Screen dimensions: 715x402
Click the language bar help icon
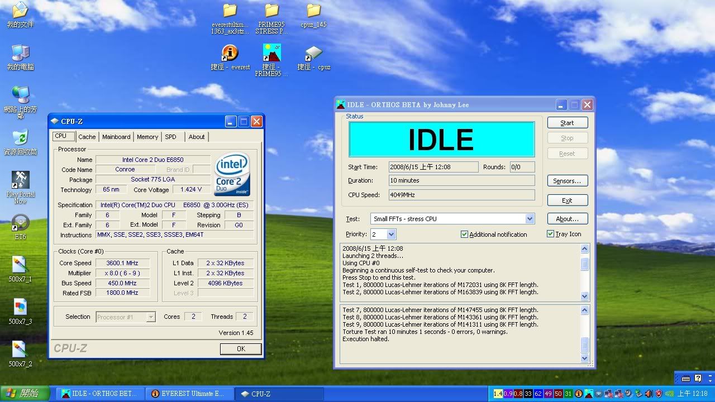click(x=698, y=378)
